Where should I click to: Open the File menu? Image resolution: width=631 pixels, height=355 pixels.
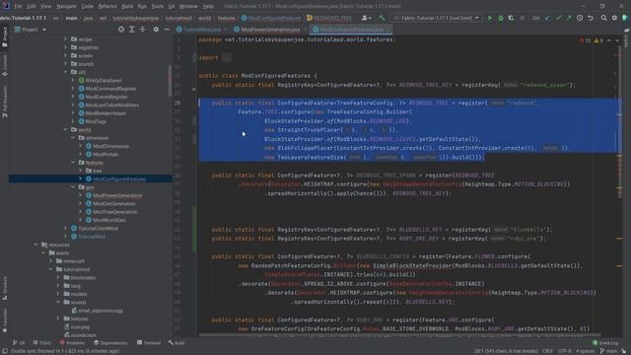tap(18, 6)
